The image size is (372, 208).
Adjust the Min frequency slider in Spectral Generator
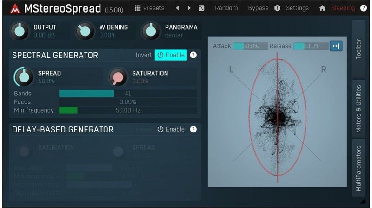coord(127,110)
